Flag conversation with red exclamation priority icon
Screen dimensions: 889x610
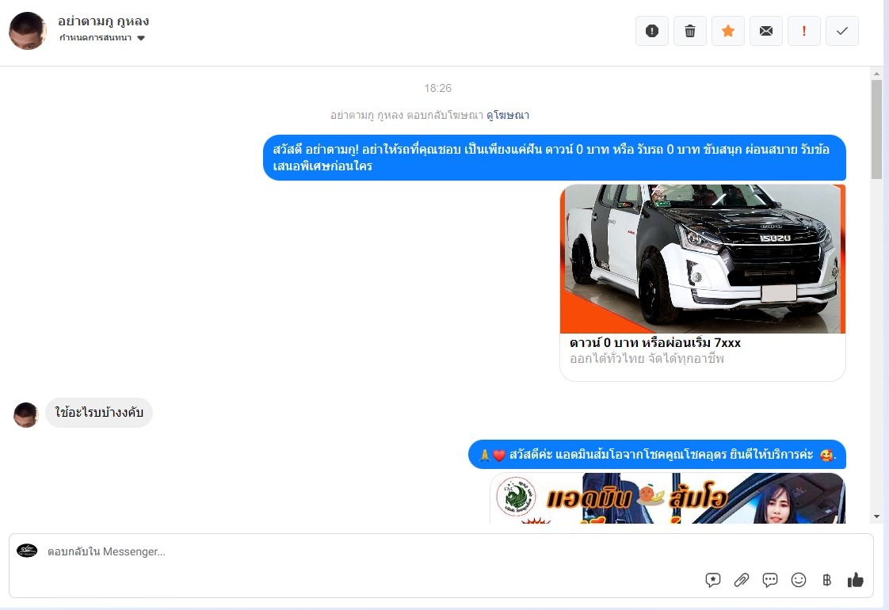[x=804, y=31]
